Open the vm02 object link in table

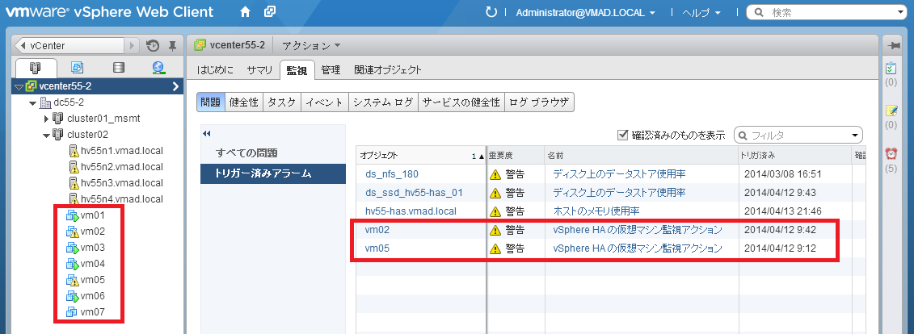(x=377, y=230)
